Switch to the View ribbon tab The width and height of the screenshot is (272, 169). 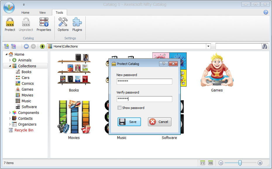[42, 13]
